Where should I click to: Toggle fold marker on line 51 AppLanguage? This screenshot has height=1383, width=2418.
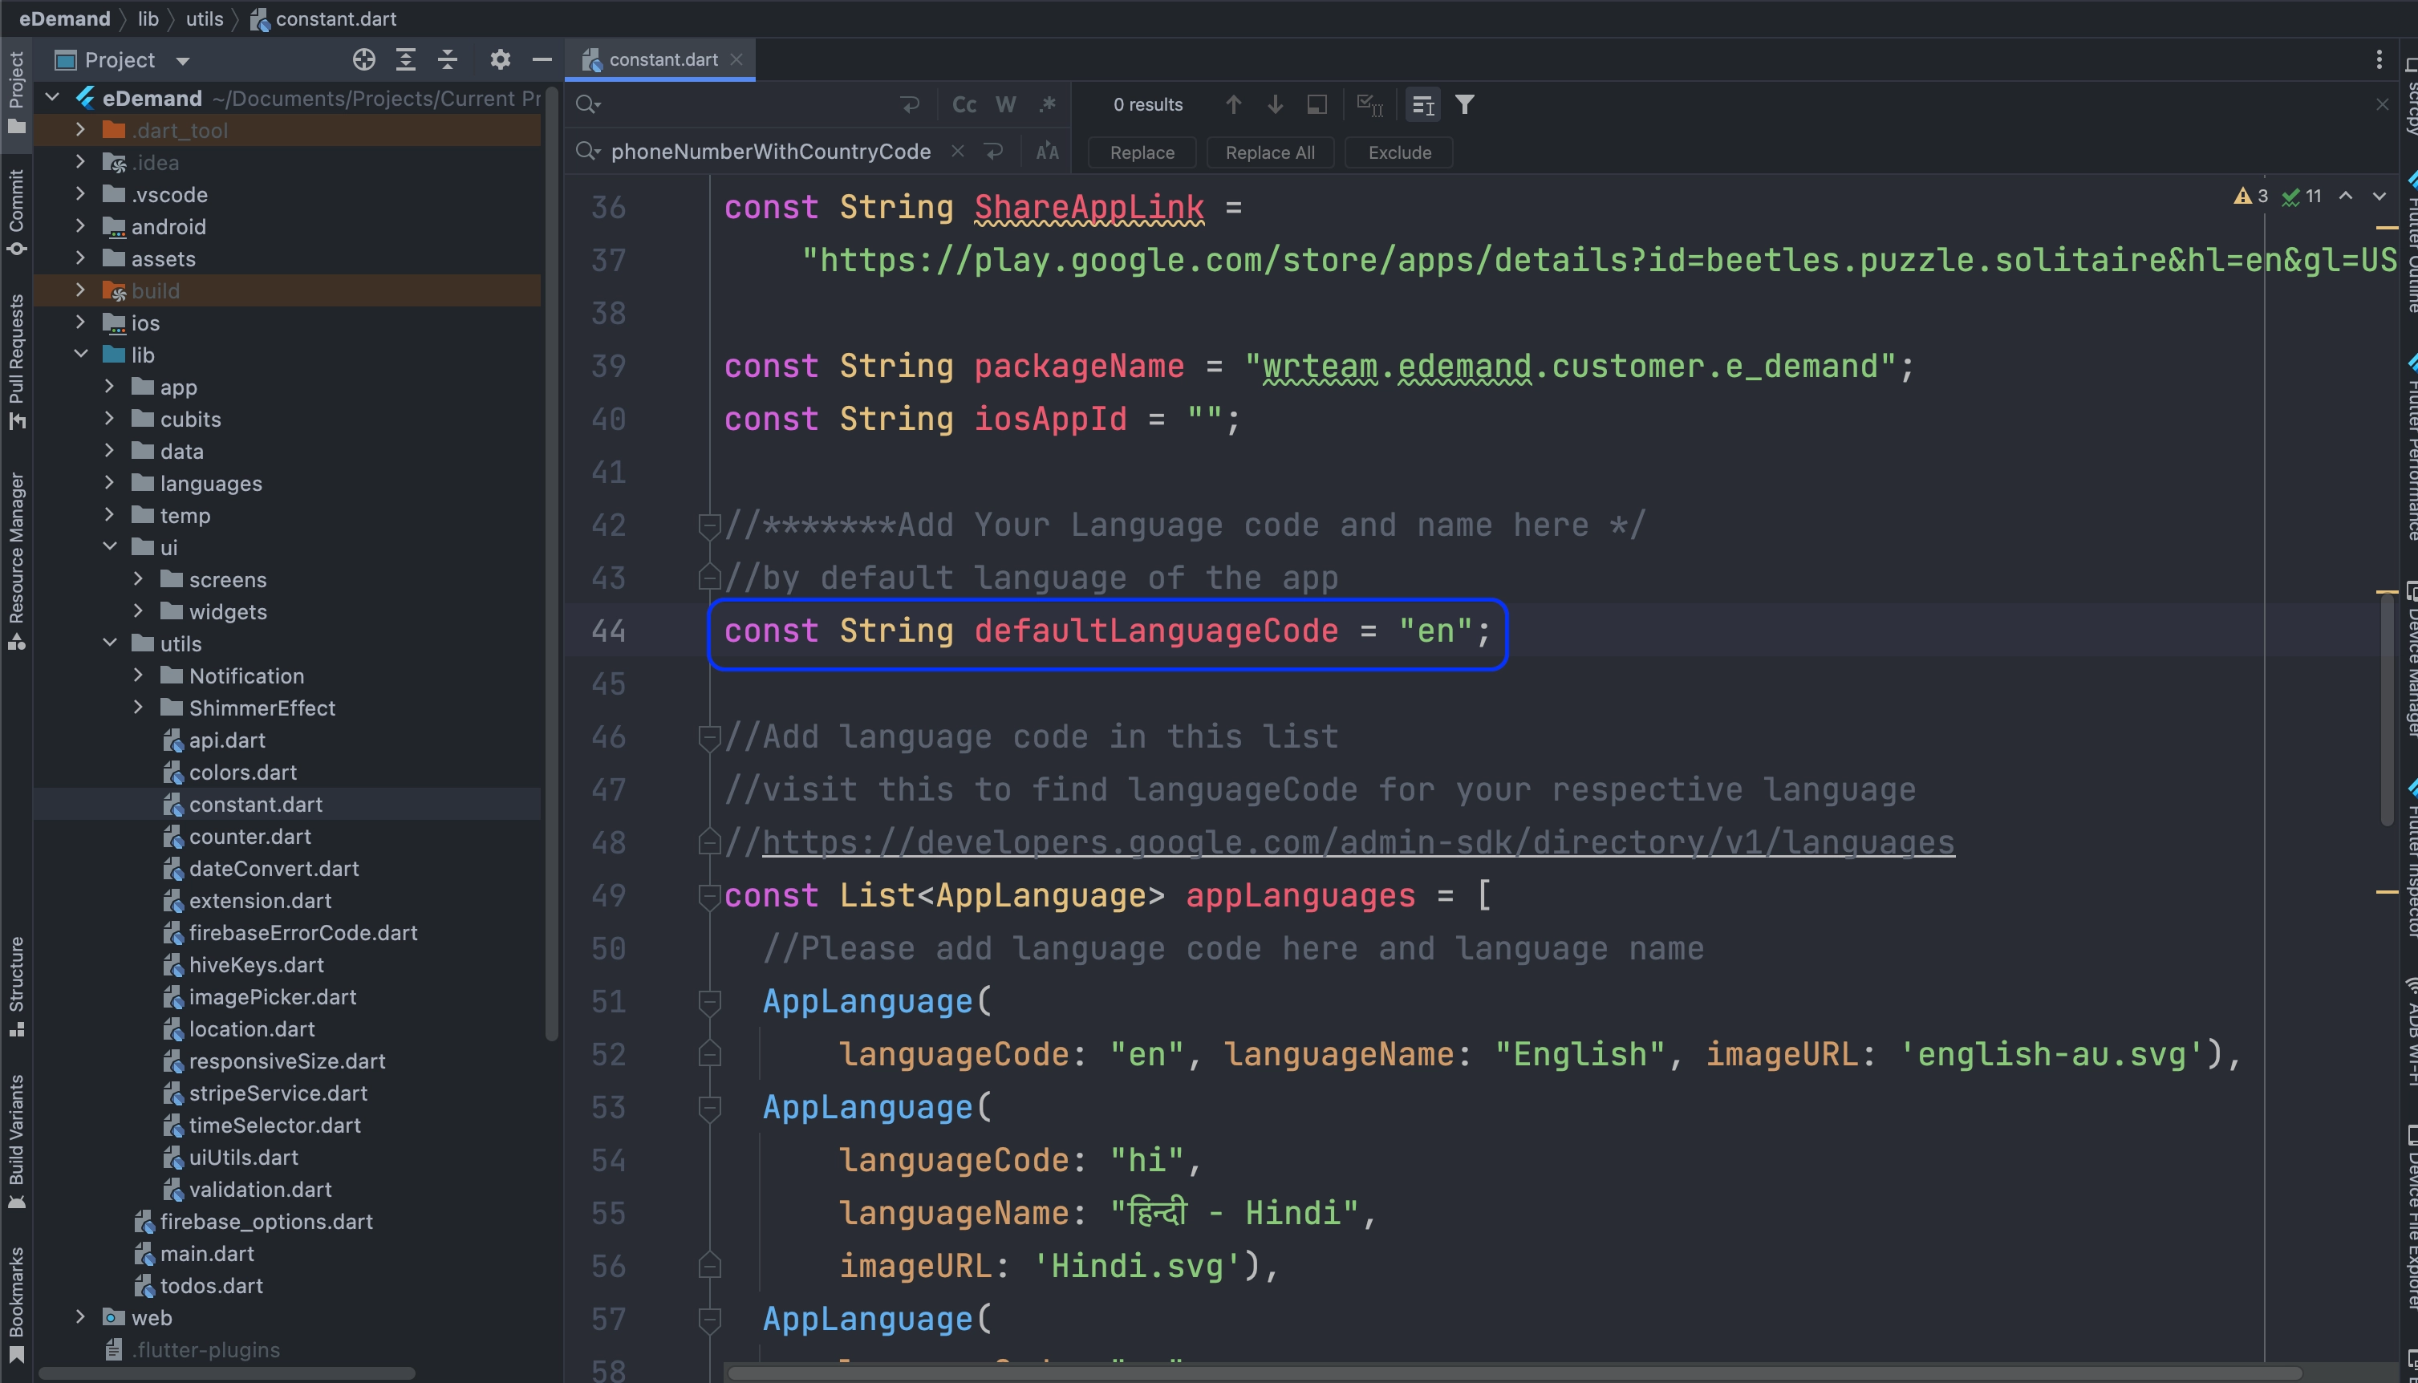pos(708,1001)
